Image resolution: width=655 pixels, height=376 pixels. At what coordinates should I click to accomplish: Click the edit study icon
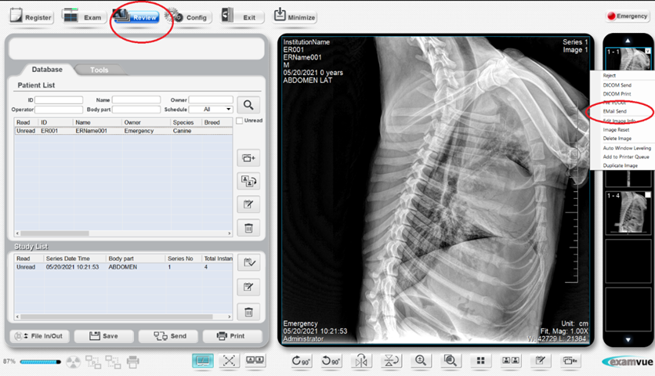click(x=248, y=287)
